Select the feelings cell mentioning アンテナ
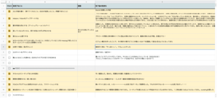Image resolution: width=217 pixels, height=98 pixels. (155, 58)
